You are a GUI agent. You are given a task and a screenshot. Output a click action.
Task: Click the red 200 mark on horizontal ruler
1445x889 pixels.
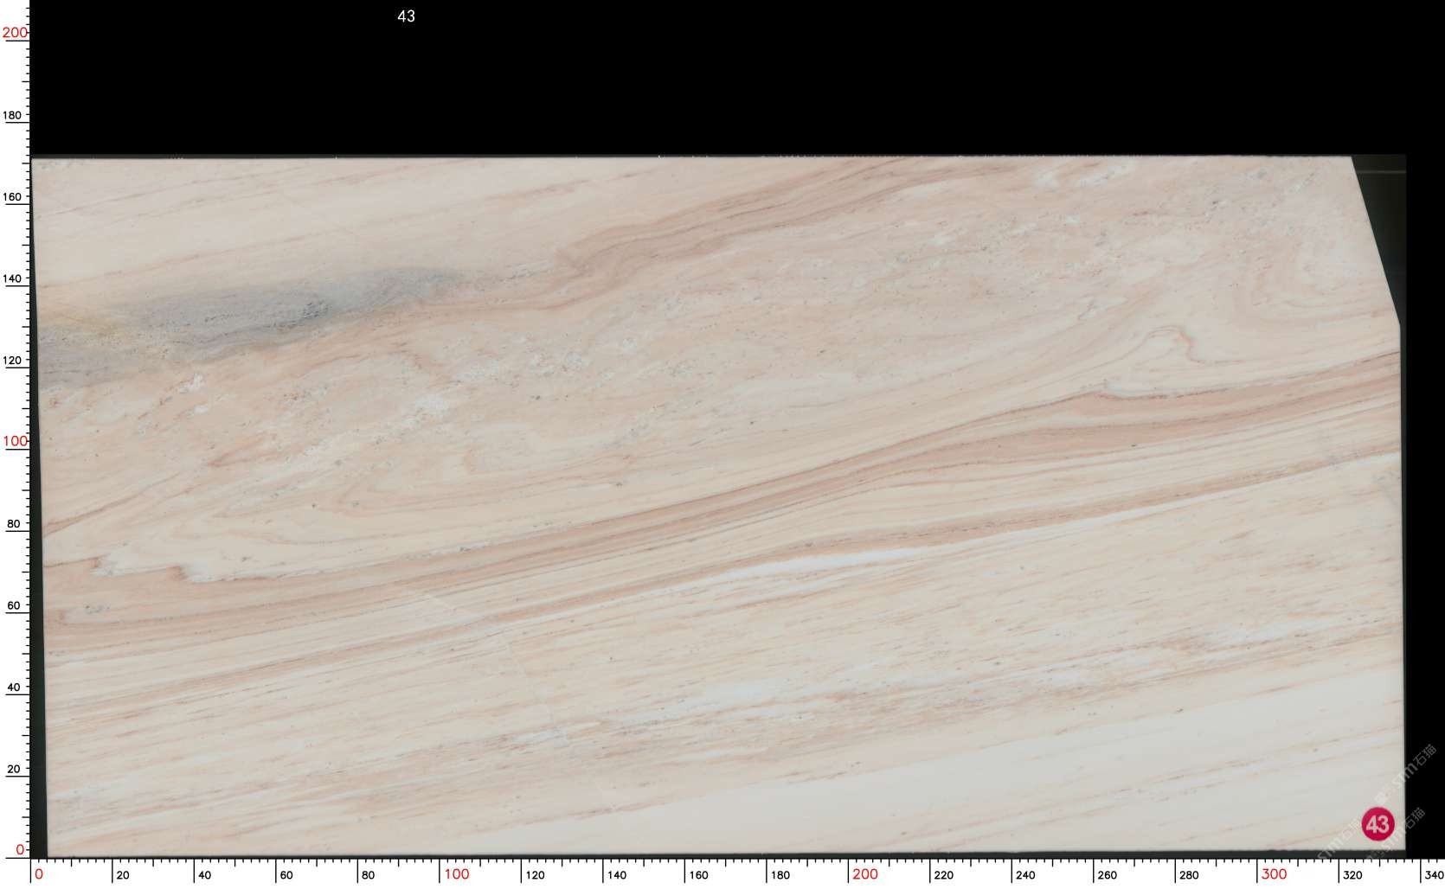point(864,874)
